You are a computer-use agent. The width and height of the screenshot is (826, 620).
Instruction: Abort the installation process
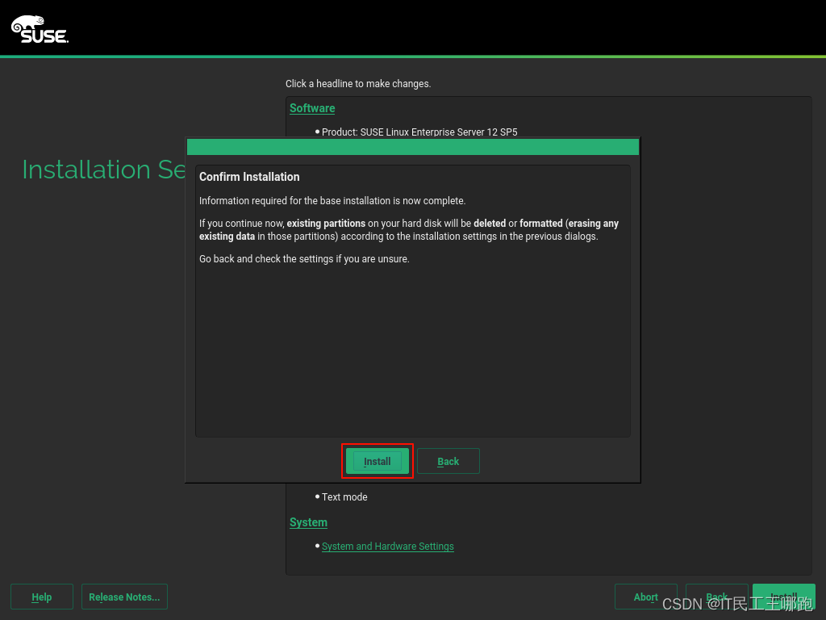click(x=645, y=597)
